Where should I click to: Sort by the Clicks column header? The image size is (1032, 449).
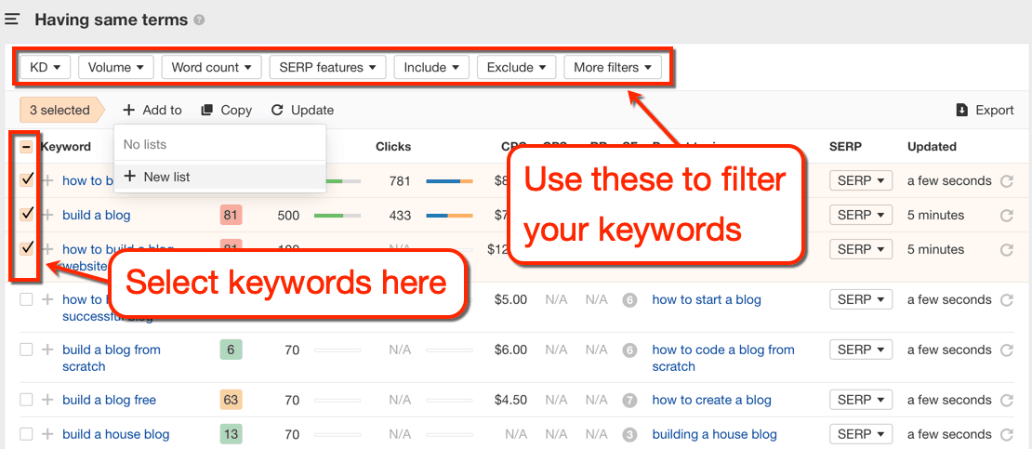pos(393,147)
